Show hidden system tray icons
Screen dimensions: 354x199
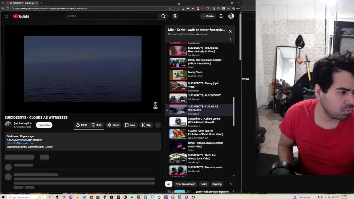tap(316, 197)
